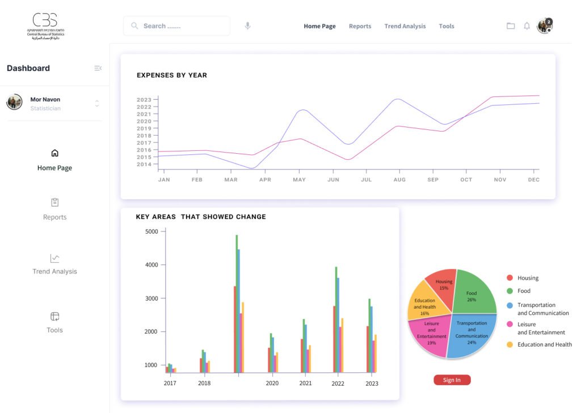Click the Reports clipboard icon in sidebar
581x413 pixels.
(54, 203)
